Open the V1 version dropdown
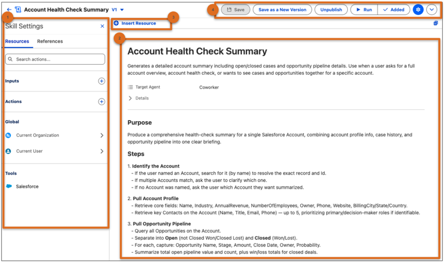The width and height of the screenshot is (445, 263). pyautogui.click(x=118, y=10)
